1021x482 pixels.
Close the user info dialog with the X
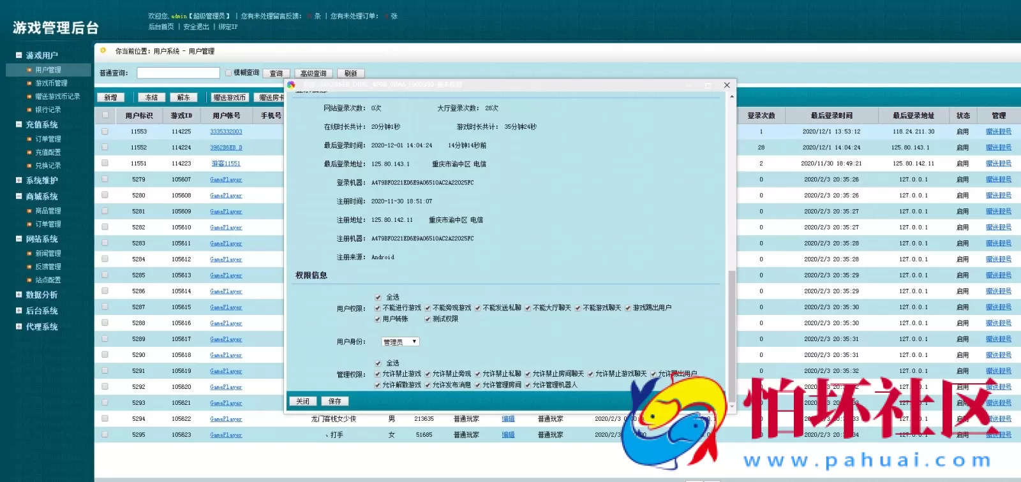point(727,85)
